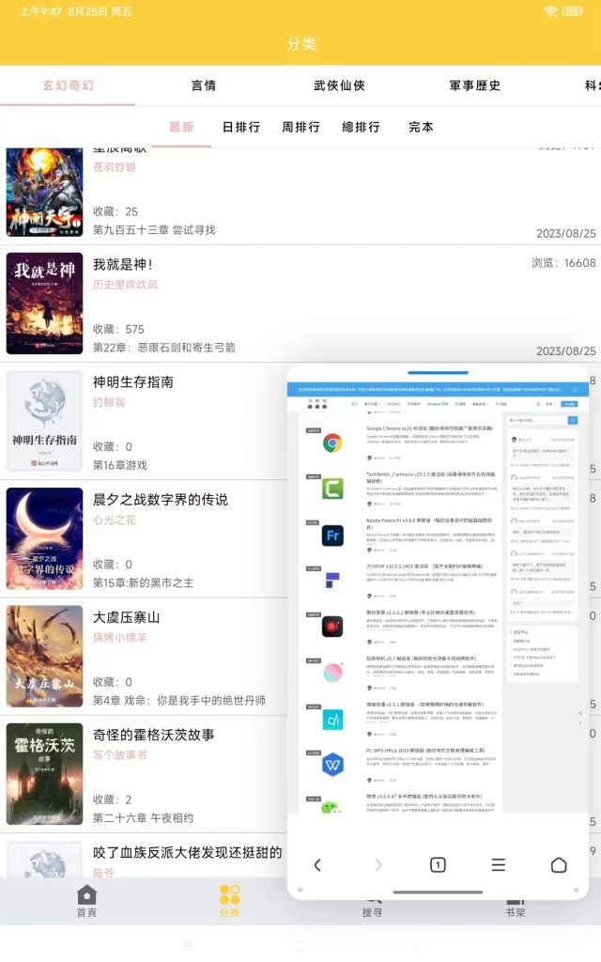Select the 玄幻奇幻 category tab

pos(68,85)
